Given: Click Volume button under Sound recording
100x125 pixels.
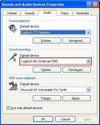Looking at the screenshot, I should (47, 70).
